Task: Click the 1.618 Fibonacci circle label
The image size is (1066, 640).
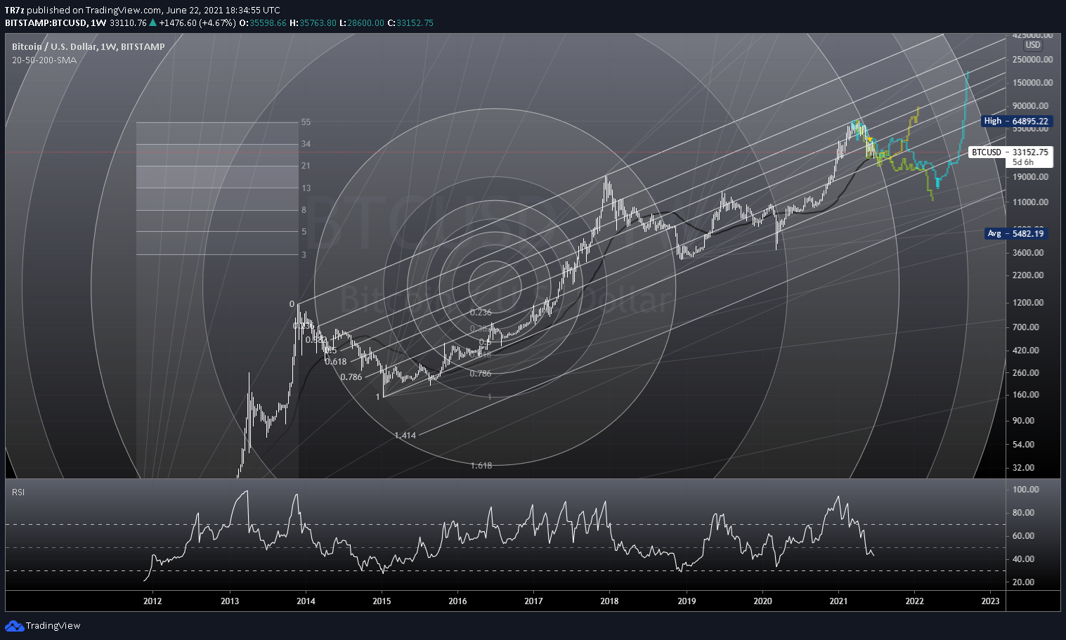Action: [x=481, y=466]
